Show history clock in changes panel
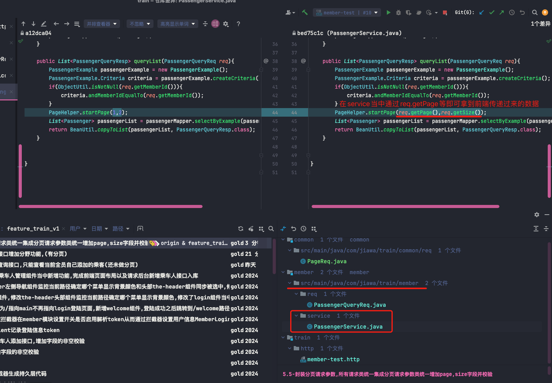The height and width of the screenshot is (383, 552). click(303, 229)
